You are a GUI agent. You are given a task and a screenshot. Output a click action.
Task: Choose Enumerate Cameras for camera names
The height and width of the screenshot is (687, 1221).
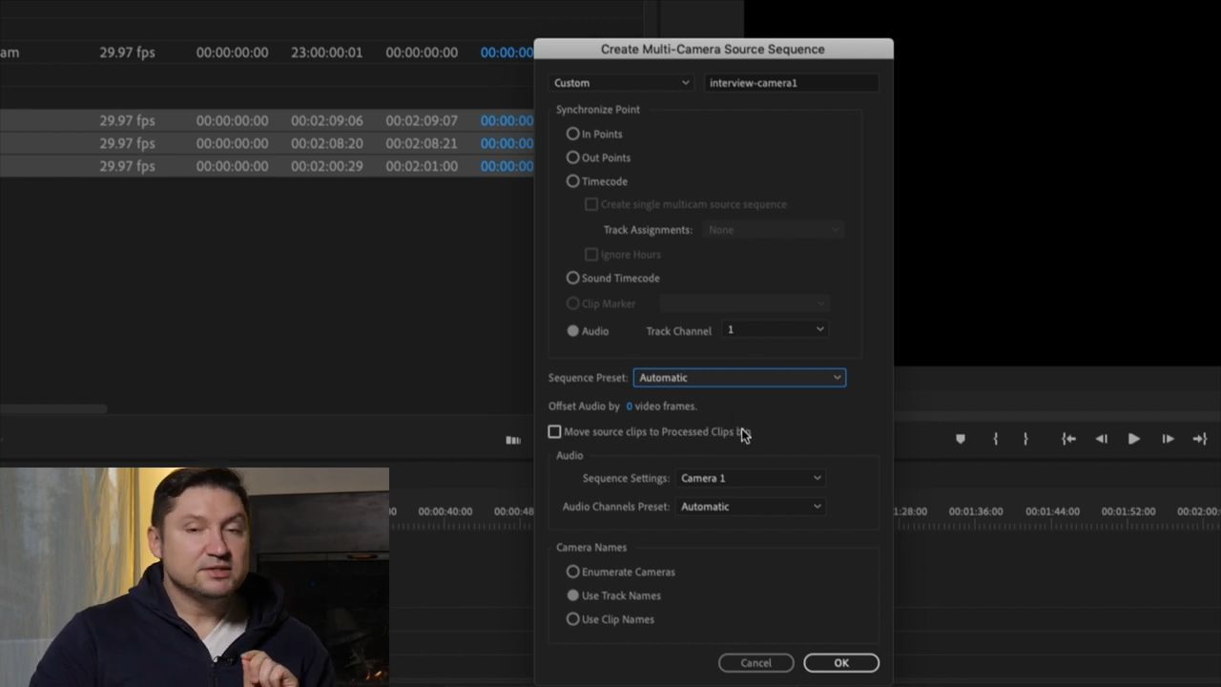click(x=572, y=572)
